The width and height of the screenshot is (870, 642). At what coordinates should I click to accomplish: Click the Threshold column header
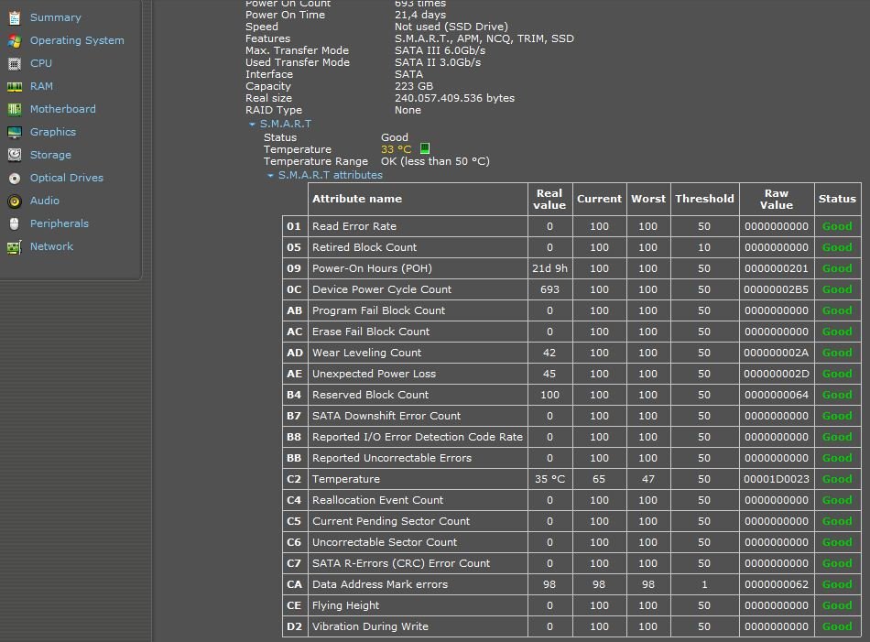pos(704,199)
